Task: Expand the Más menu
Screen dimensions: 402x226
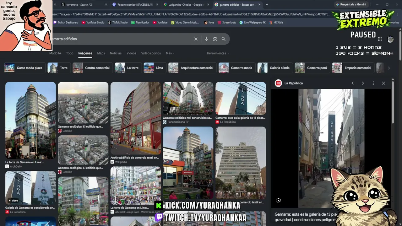Action: click(x=170, y=53)
